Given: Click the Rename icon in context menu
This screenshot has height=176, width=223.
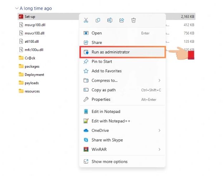Looking at the screenshot, I should point(110,20).
